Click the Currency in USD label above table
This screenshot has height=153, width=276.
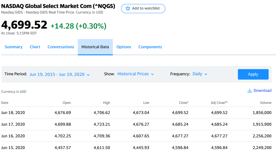pyautogui.click(x=14, y=92)
